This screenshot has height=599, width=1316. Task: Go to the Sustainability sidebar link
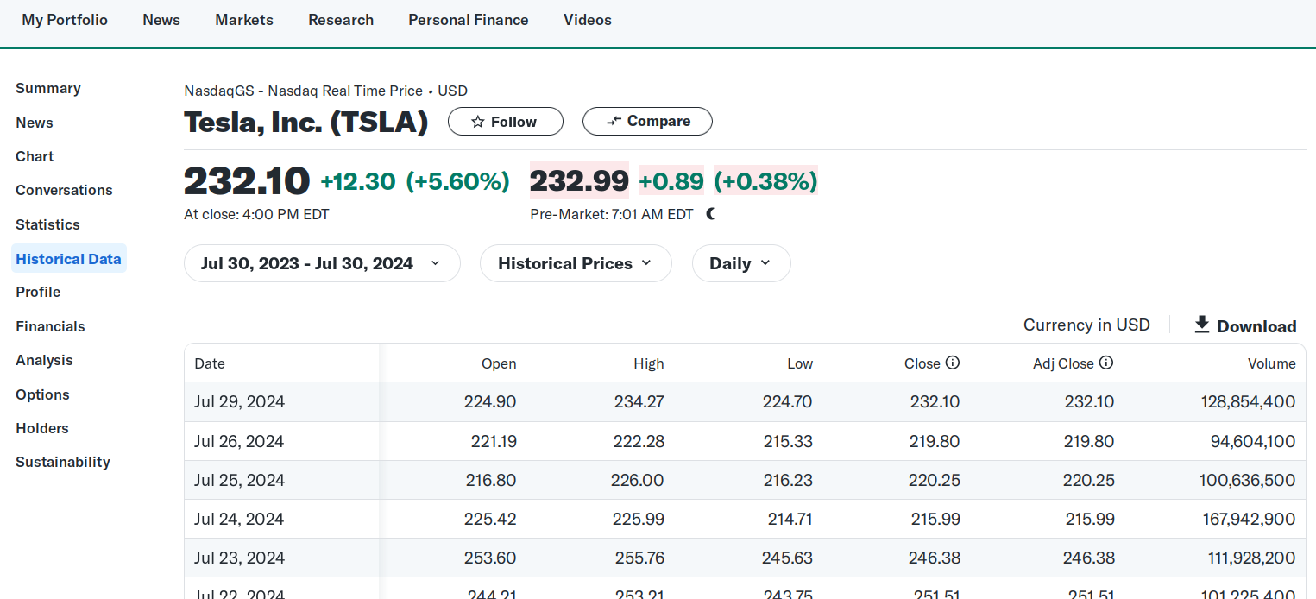[x=63, y=462]
